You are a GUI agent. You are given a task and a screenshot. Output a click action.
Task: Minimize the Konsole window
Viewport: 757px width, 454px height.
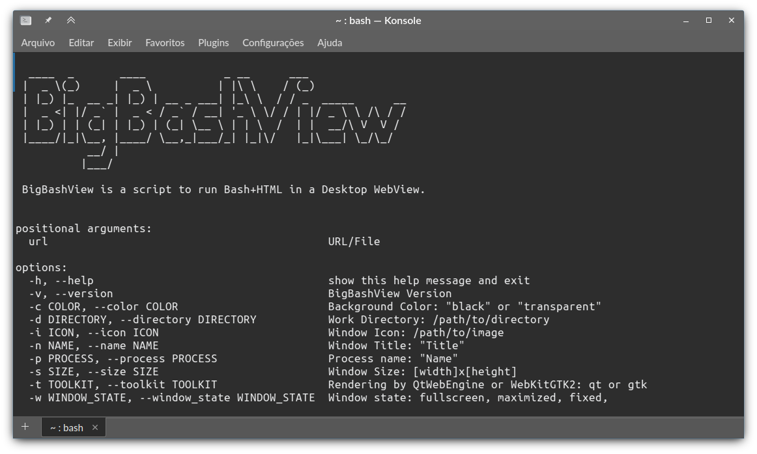tap(685, 21)
